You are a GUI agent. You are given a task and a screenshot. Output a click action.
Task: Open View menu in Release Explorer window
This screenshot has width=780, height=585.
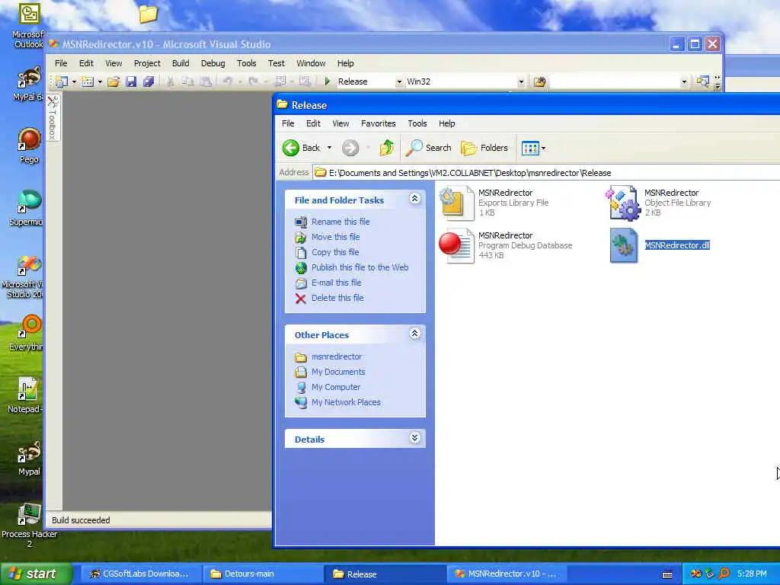coord(340,123)
